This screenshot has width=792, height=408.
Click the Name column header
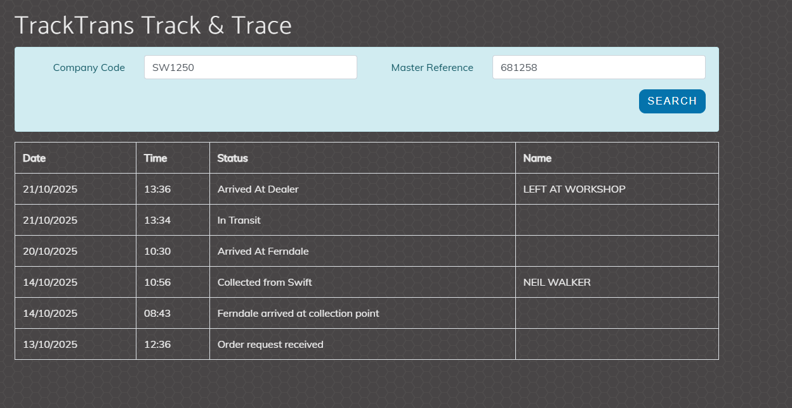(x=537, y=158)
